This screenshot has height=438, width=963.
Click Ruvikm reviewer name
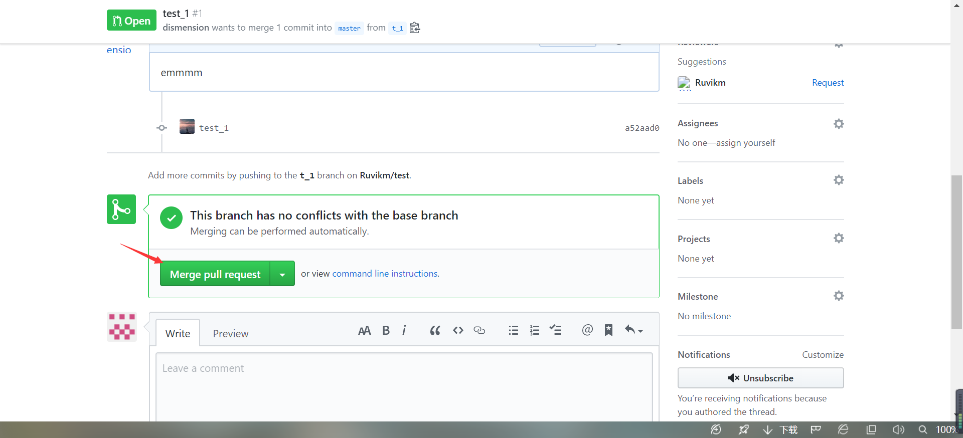point(710,83)
